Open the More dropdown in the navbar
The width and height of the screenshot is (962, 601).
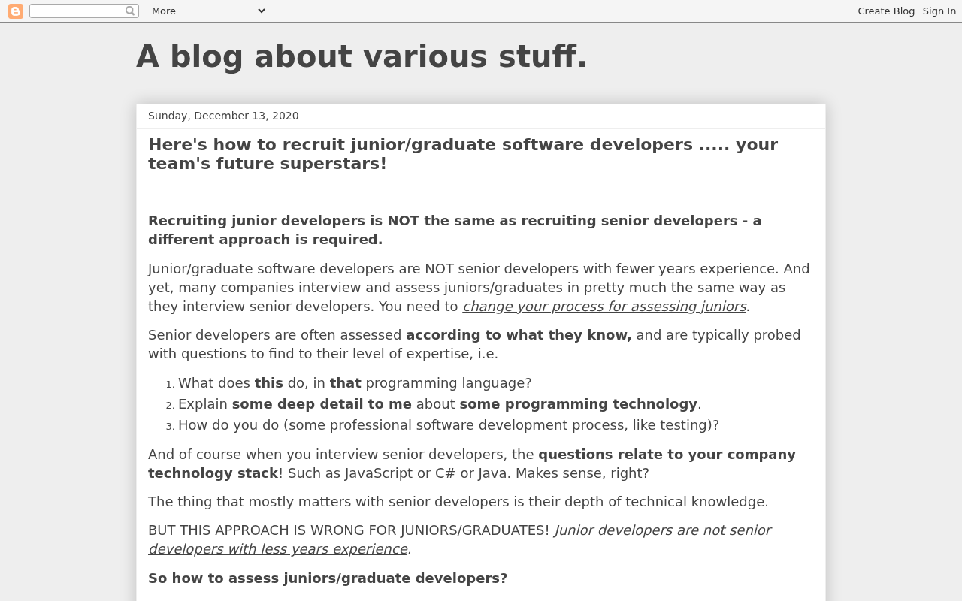(208, 11)
